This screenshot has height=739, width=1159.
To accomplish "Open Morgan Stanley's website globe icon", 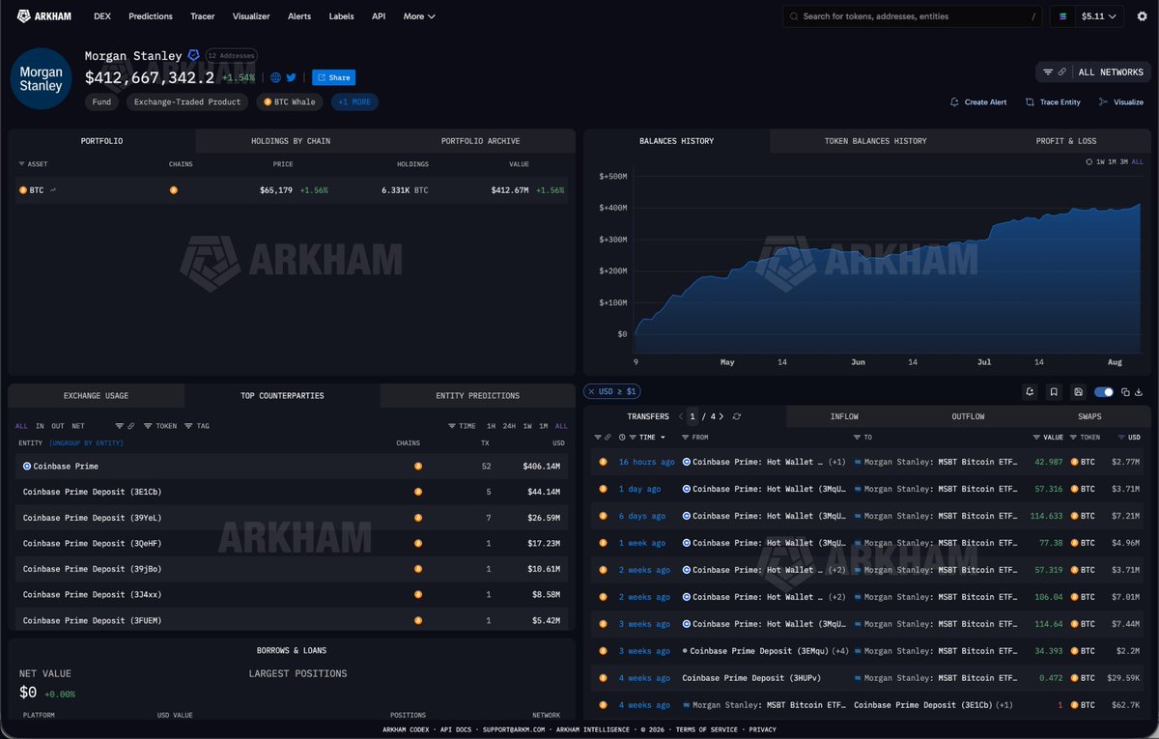I will pos(276,77).
